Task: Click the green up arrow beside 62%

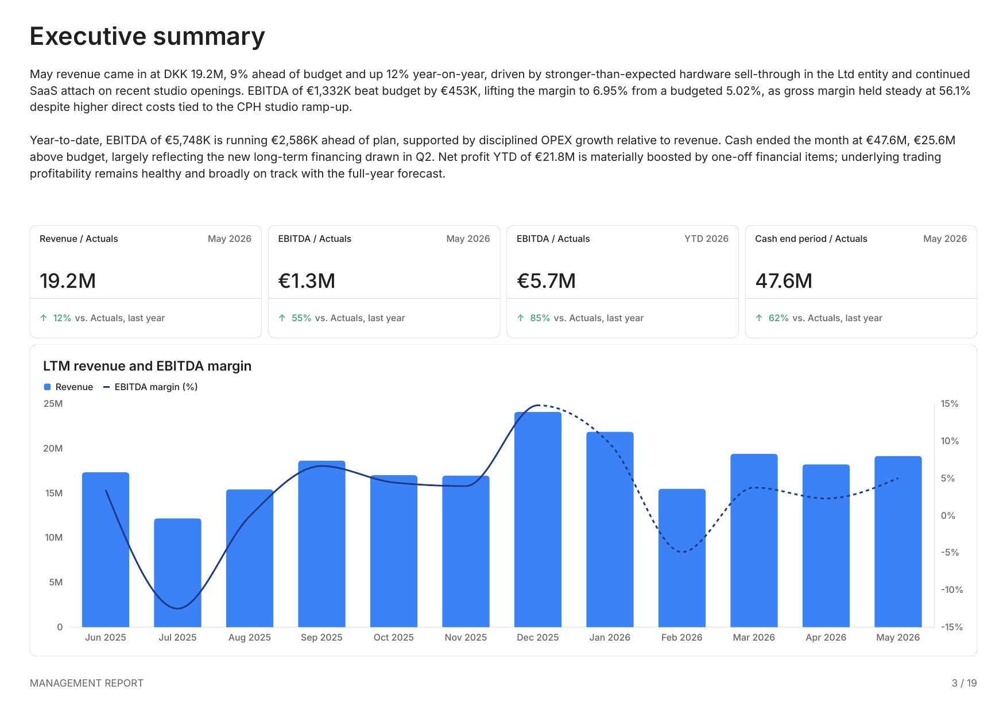Action: point(759,318)
